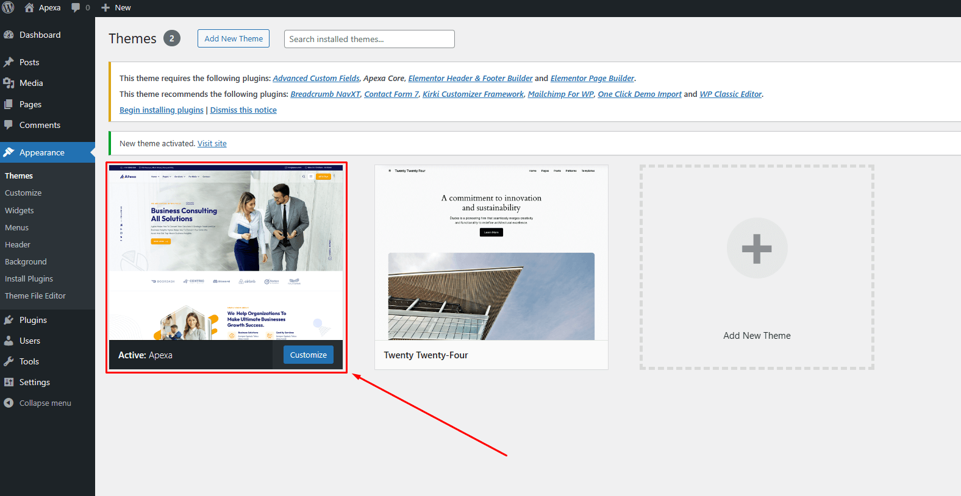This screenshot has width=961, height=496.
Task: Click the Visit site link
Action: click(212, 143)
